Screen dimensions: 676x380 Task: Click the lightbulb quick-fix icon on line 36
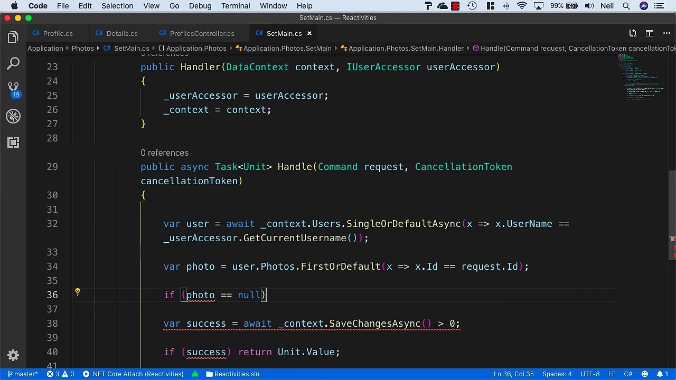(77, 292)
